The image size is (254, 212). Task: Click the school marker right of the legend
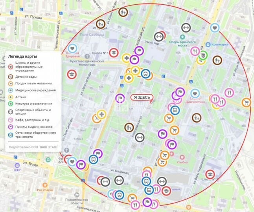pyautogui.click(x=72, y=74)
